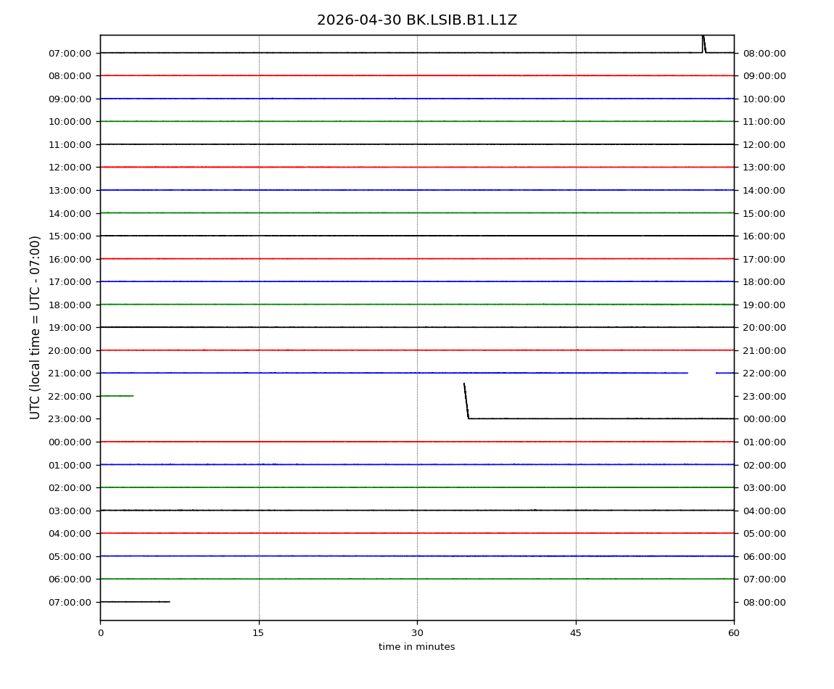Click the x-axis tick label 60
Screen dimensions: 834x689
coord(734,633)
